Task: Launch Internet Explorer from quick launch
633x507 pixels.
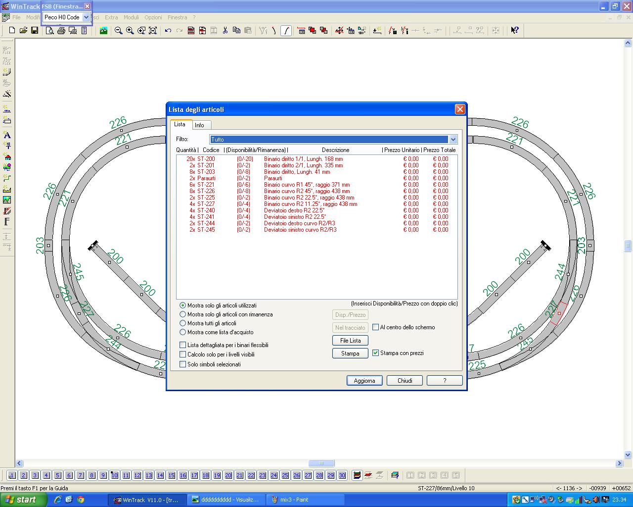Action: click(x=58, y=500)
